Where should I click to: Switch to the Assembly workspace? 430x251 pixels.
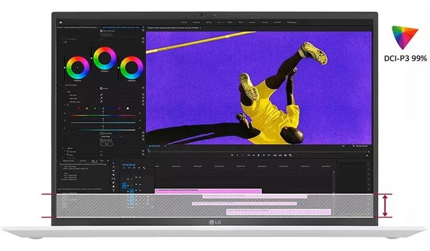[x=196, y=23]
